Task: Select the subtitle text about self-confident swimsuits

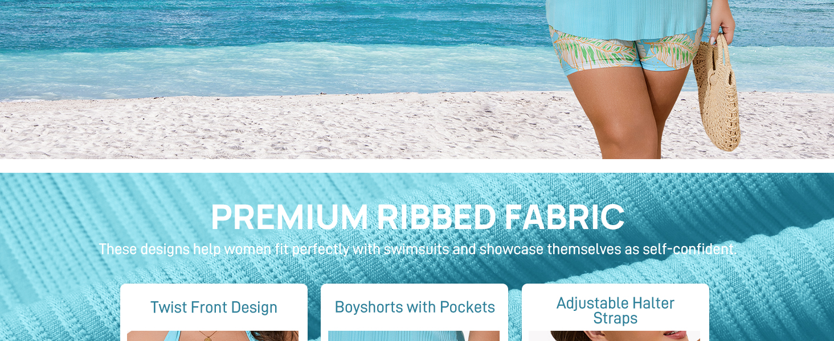Action: (x=418, y=249)
